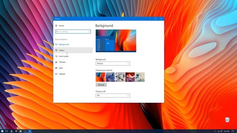This screenshot has width=237, height=133.
Task: Expand the Background type dropdown
Action: (x=113, y=64)
